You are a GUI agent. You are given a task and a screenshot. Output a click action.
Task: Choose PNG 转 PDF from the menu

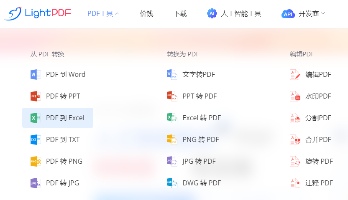pyautogui.click(x=201, y=139)
